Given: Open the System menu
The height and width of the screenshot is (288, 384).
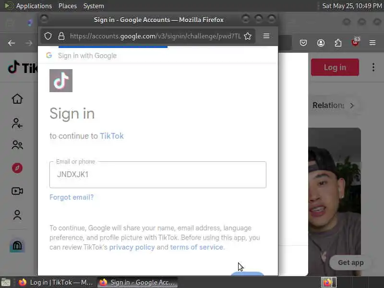Looking at the screenshot, I should (94, 6).
